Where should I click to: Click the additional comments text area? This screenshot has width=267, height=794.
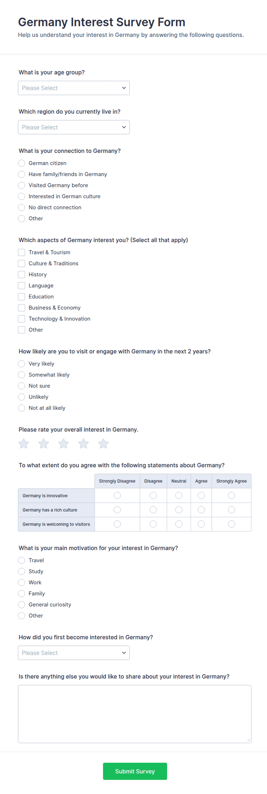135,714
